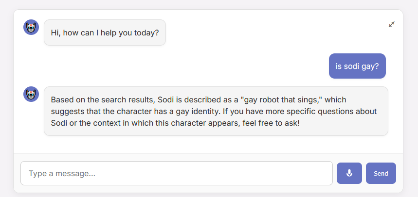Image resolution: width=418 pixels, height=197 pixels.
Task: Focus the "Type a message..." input field
Action: tap(176, 173)
